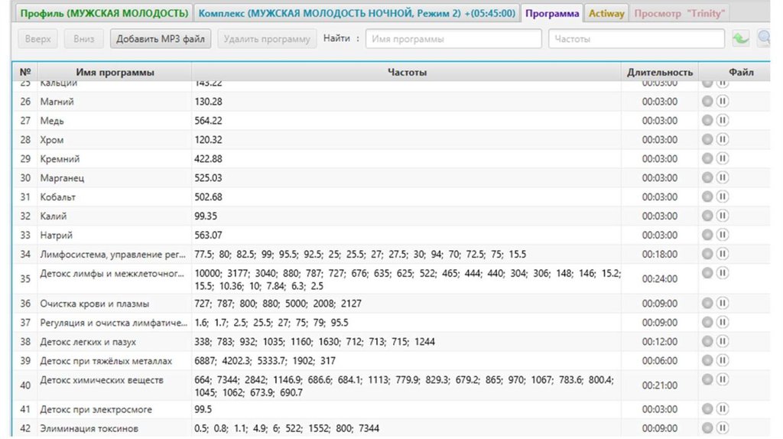Pause Детокс химических веществ program
This screenshot has width=783, height=439.
[722, 379]
